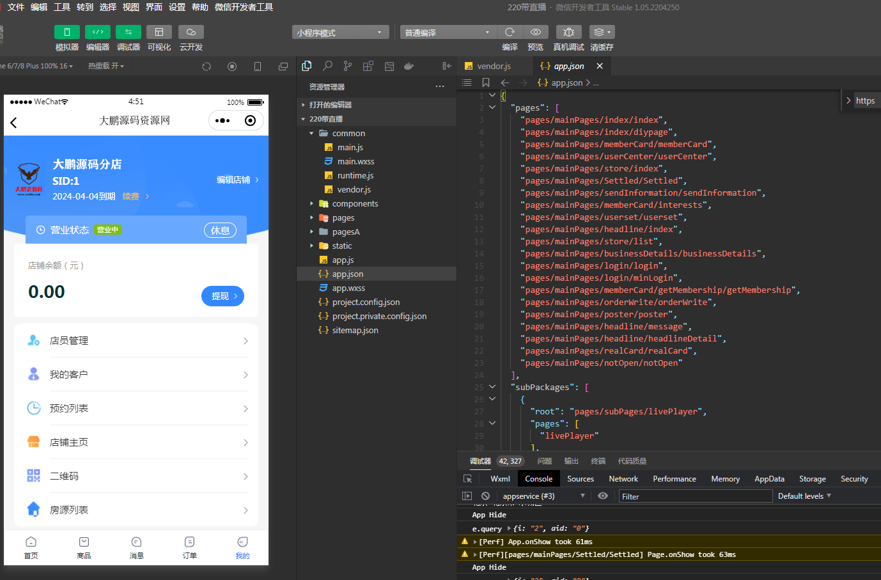Click the 预览 preview eye icon

pyautogui.click(x=536, y=32)
